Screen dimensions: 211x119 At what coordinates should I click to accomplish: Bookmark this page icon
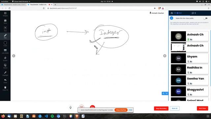pyautogui.click(x=44, y=8)
